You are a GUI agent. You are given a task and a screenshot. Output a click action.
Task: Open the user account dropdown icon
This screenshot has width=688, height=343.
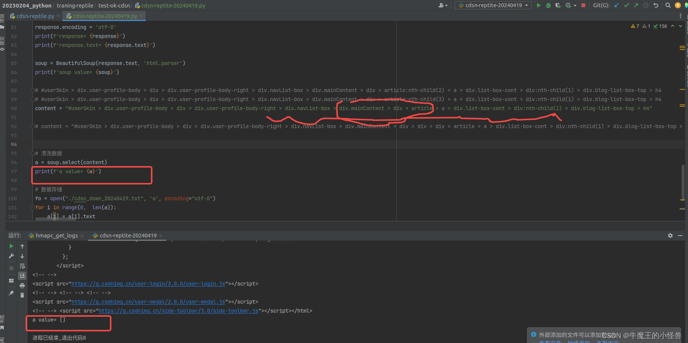pos(443,5)
